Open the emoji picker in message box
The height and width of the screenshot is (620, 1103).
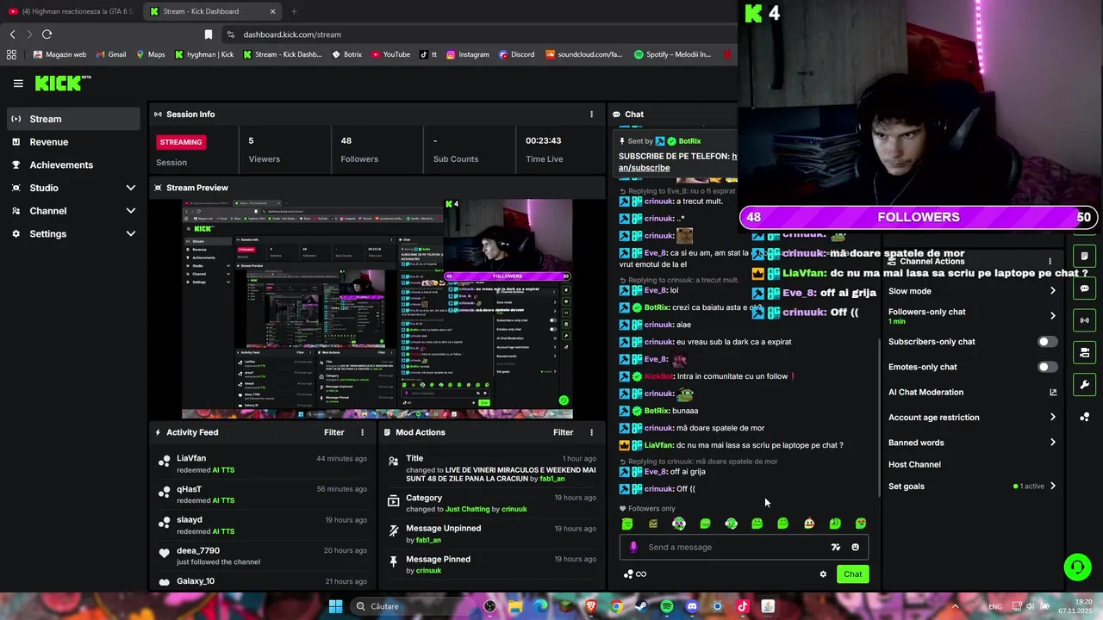click(855, 547)
